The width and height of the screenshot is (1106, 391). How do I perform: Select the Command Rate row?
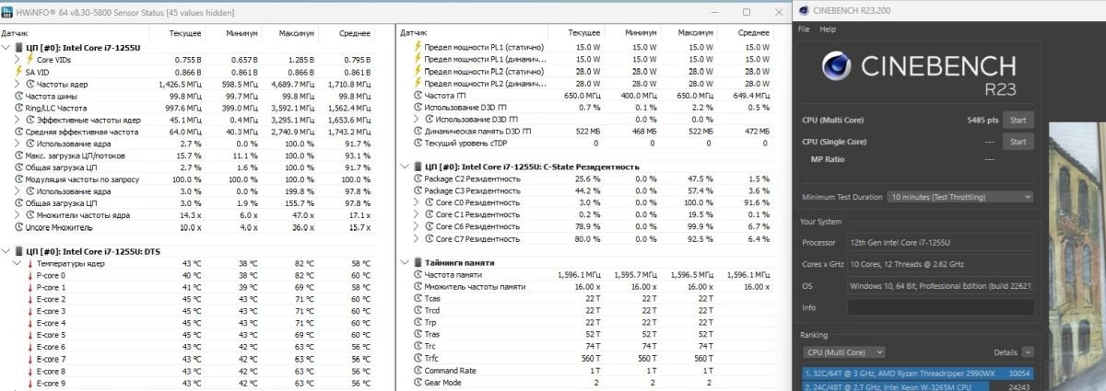click(x=592, y=370)
